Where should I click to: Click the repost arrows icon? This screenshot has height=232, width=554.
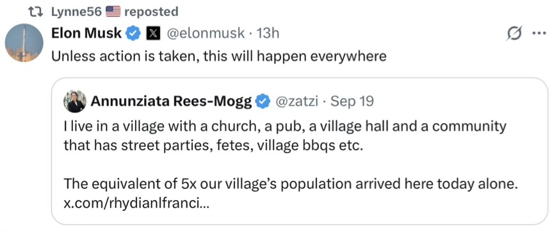[x=37, y=12]
